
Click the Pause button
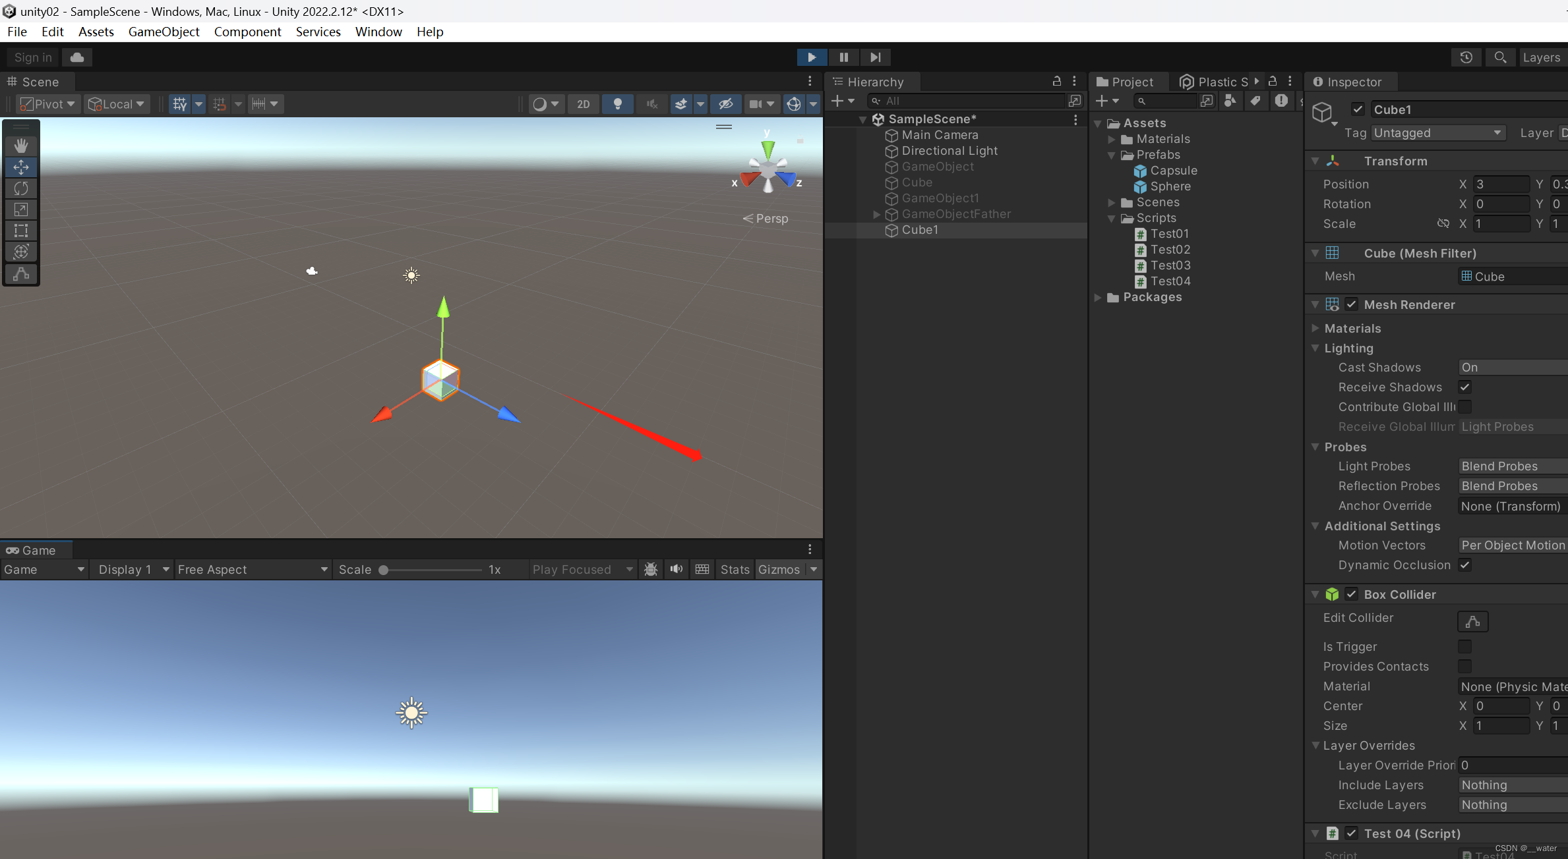[843, 57]
